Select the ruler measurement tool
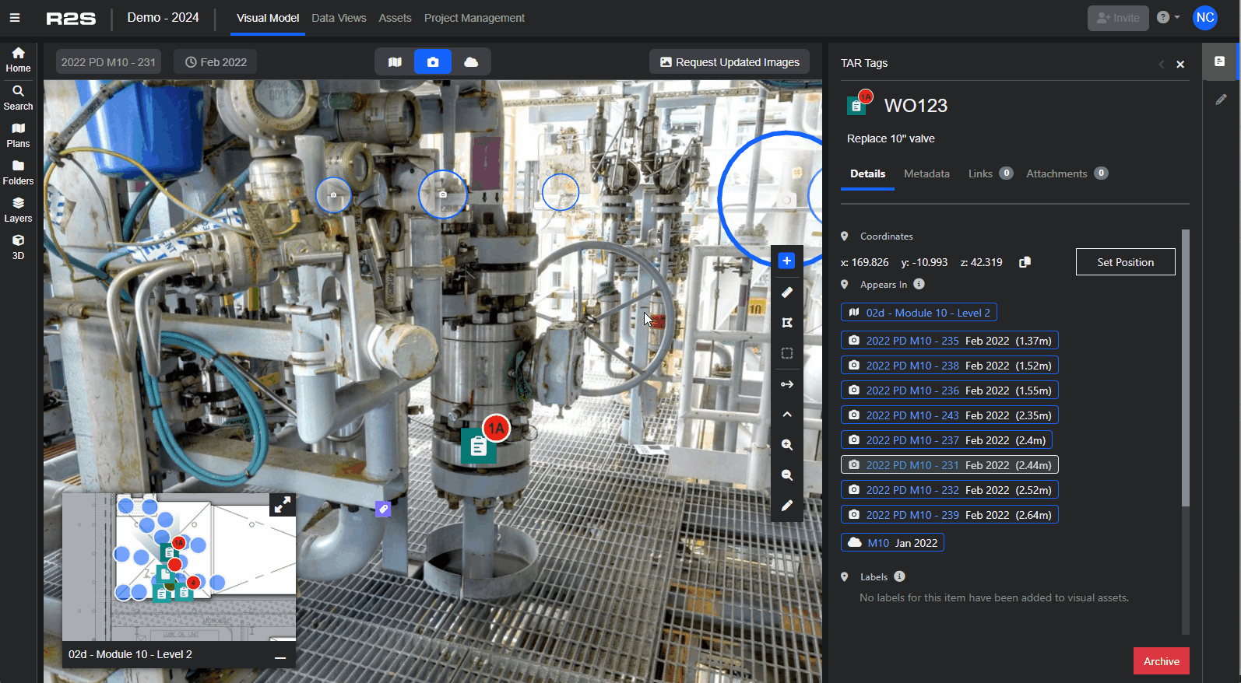The image size is (1241, 683). point(786,292)
